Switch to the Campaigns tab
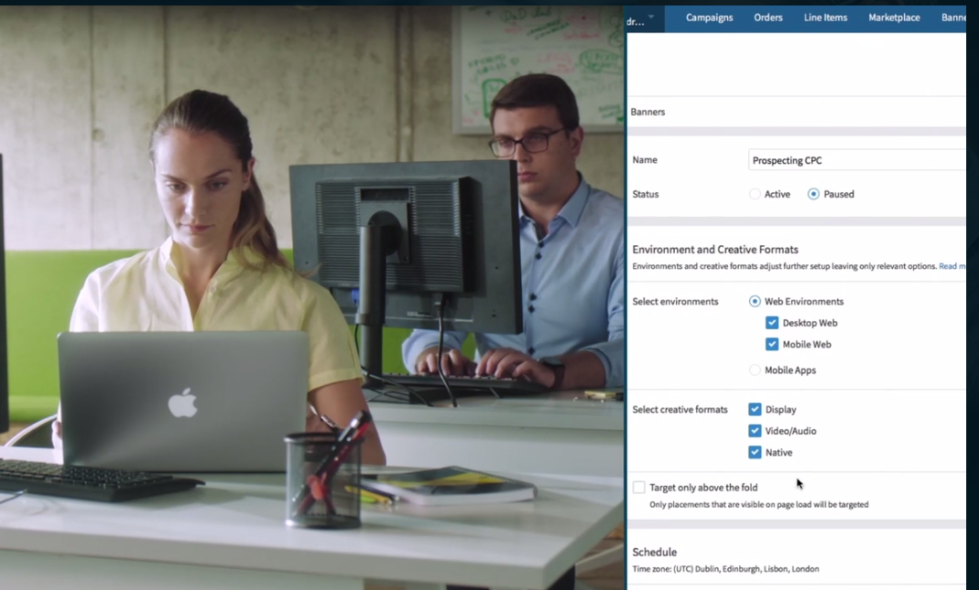Viewport: 979px width, 590px height. point(709,17)
